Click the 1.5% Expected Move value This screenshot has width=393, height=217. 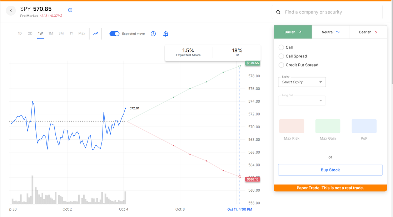click(188, 51)
